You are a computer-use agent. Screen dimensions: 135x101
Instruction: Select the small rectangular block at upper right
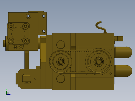(x=119, y=39)
